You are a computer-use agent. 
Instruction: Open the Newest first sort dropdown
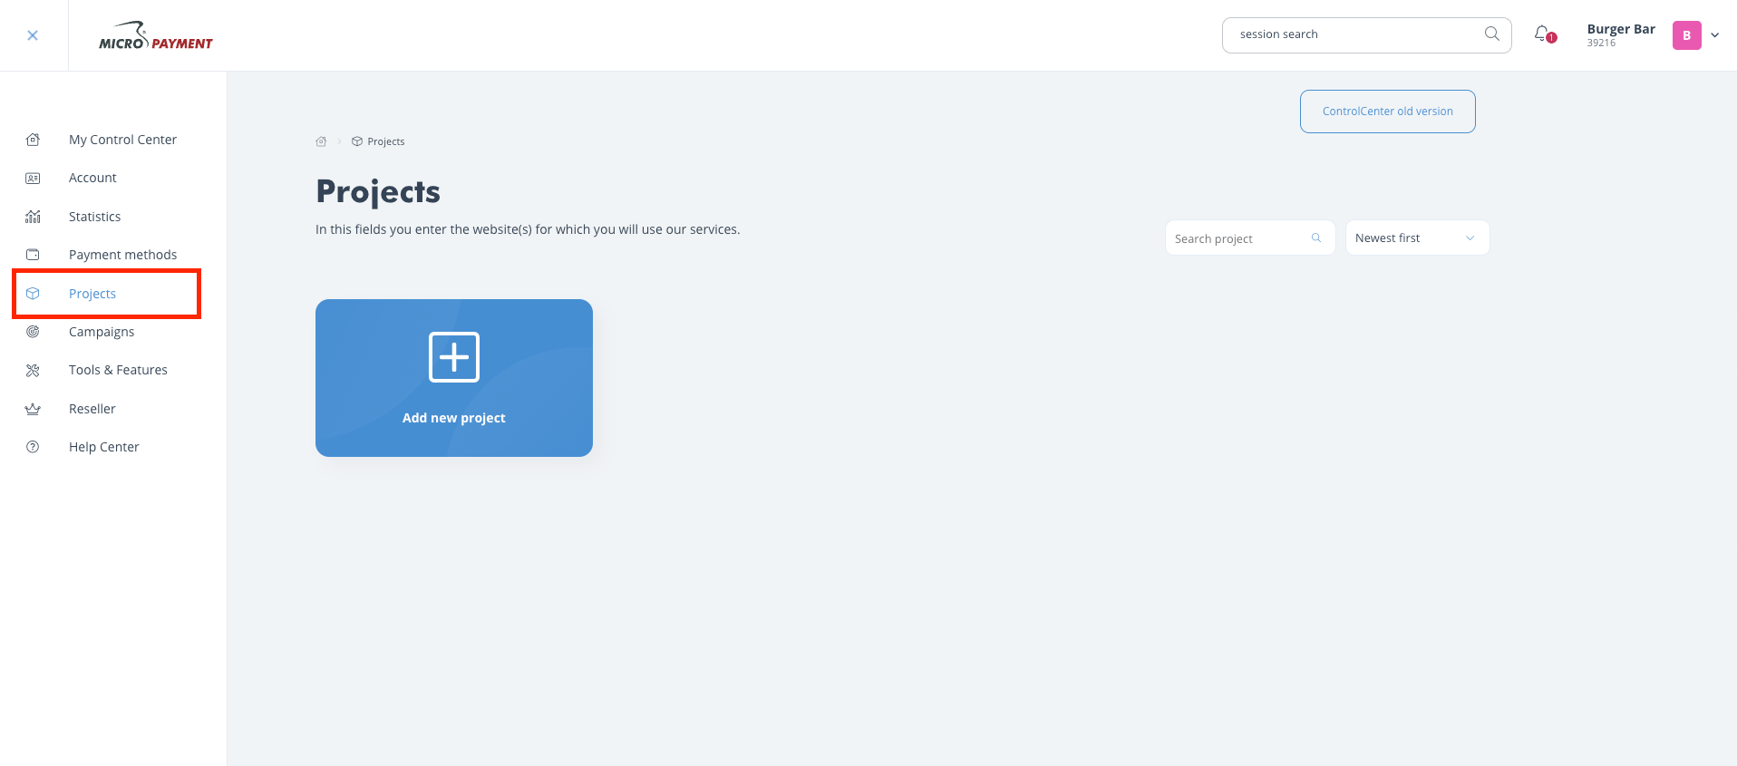pyautogui.click(x=1417, y=238)
